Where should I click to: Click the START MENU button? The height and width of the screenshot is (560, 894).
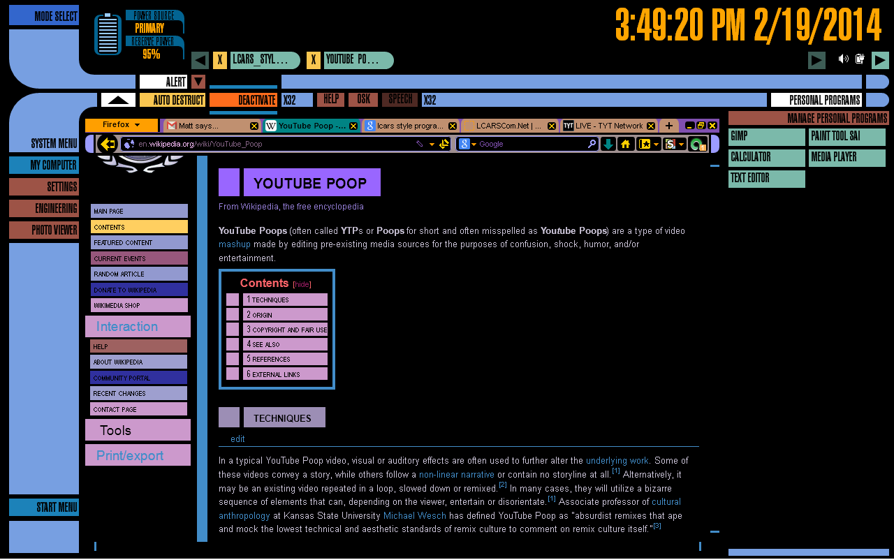44,508
